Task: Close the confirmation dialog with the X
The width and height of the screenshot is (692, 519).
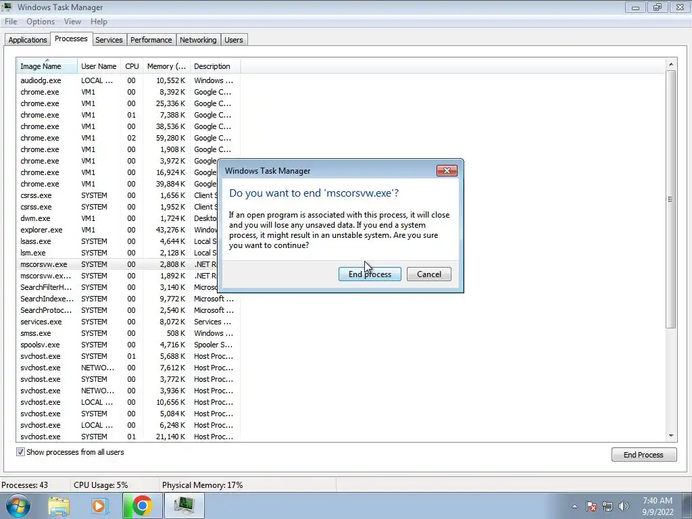Action: (447, 170)
